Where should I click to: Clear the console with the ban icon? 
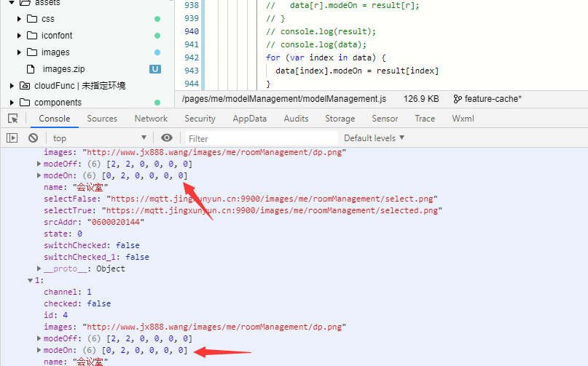(33, 138)
